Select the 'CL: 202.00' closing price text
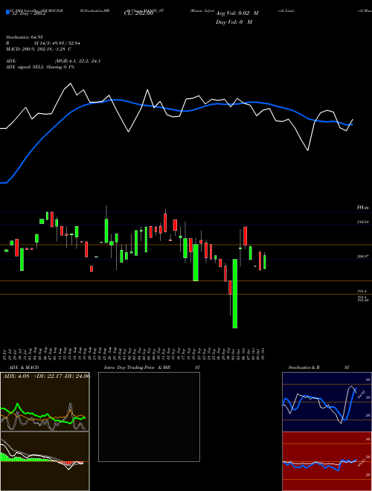The width and height of the screenshot is (372, 491). [x=138, y=13]
